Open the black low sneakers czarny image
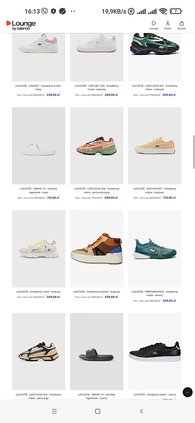Screen dimensions: 195x423 pyautogui.click(x=155, y=351)
